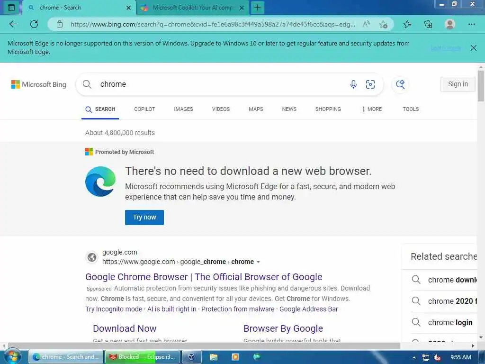Dismiss the Edge unsupported notification bar

473,48
